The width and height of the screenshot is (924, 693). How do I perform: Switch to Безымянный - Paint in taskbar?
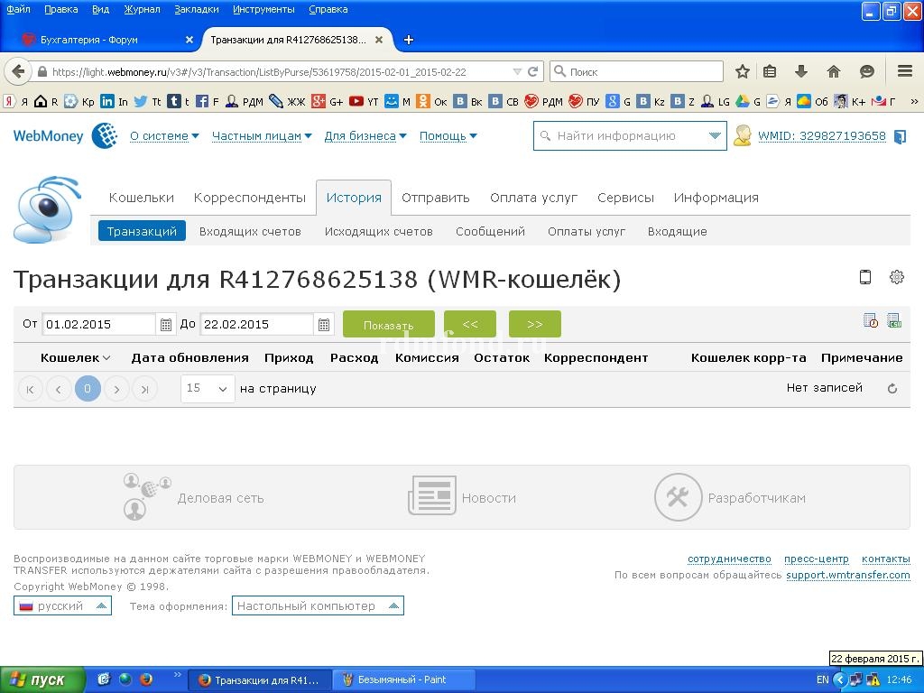pyautogui.click(x=403, y=680)
